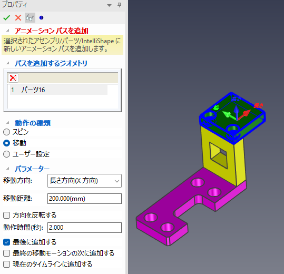Click the 移動方向 label
Image resolution: width=284 pixels, height=274 pixels.
(x=17, y=181)
